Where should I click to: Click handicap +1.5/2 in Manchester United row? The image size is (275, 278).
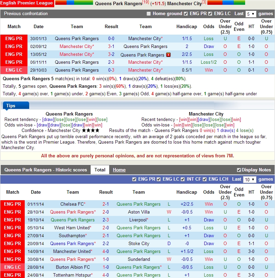(187, 251)
